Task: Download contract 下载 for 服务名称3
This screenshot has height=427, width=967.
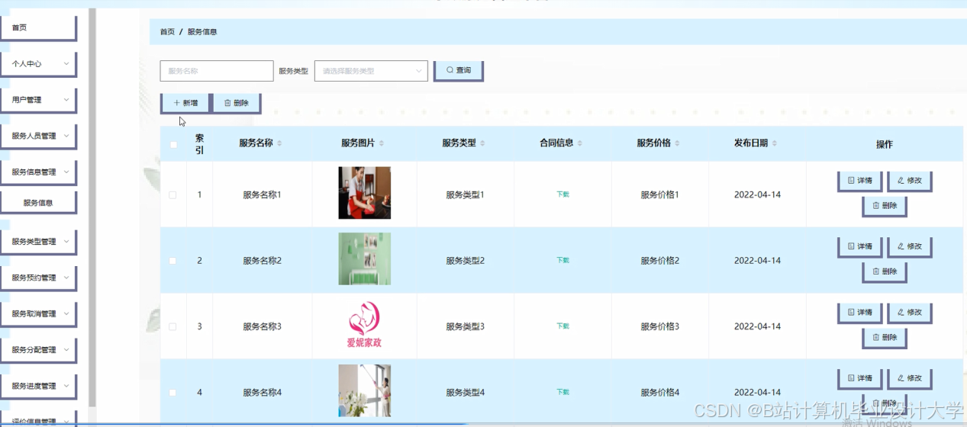Action: pos(563,326)
